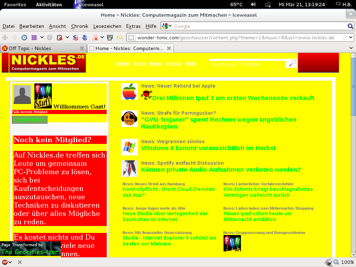Open the Foren navigation link
The width and height of the screenshot is (356, 267).
[x=140, y=64]
